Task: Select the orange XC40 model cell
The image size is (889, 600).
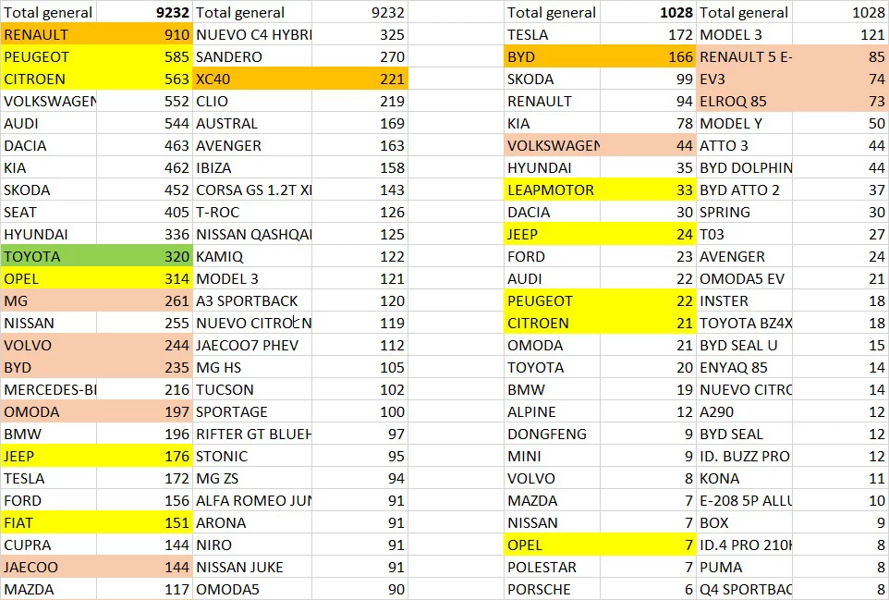Action: point(252,79)
